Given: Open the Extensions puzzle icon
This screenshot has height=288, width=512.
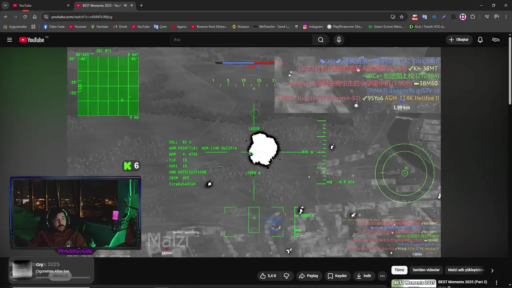Looking at the screenshot, I should [x=473, y=17].
